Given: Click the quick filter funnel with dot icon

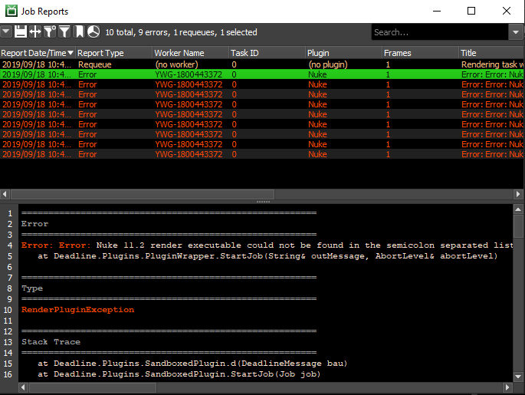Looking at the screenshot, I should (x=50, y=32).
